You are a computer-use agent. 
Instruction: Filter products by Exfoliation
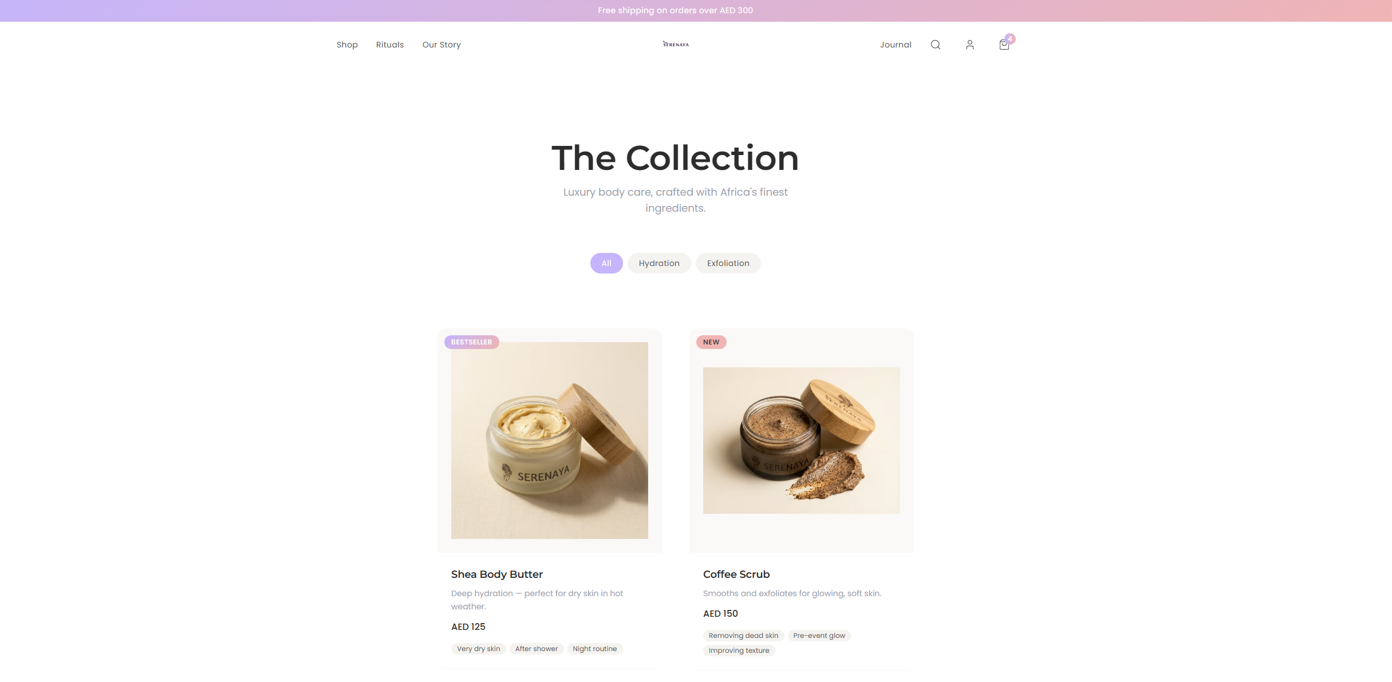tap(728, 263)
